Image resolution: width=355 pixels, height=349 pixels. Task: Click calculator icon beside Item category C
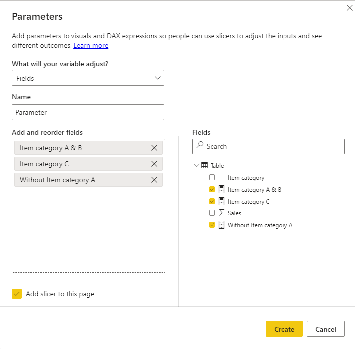[221, 201]
